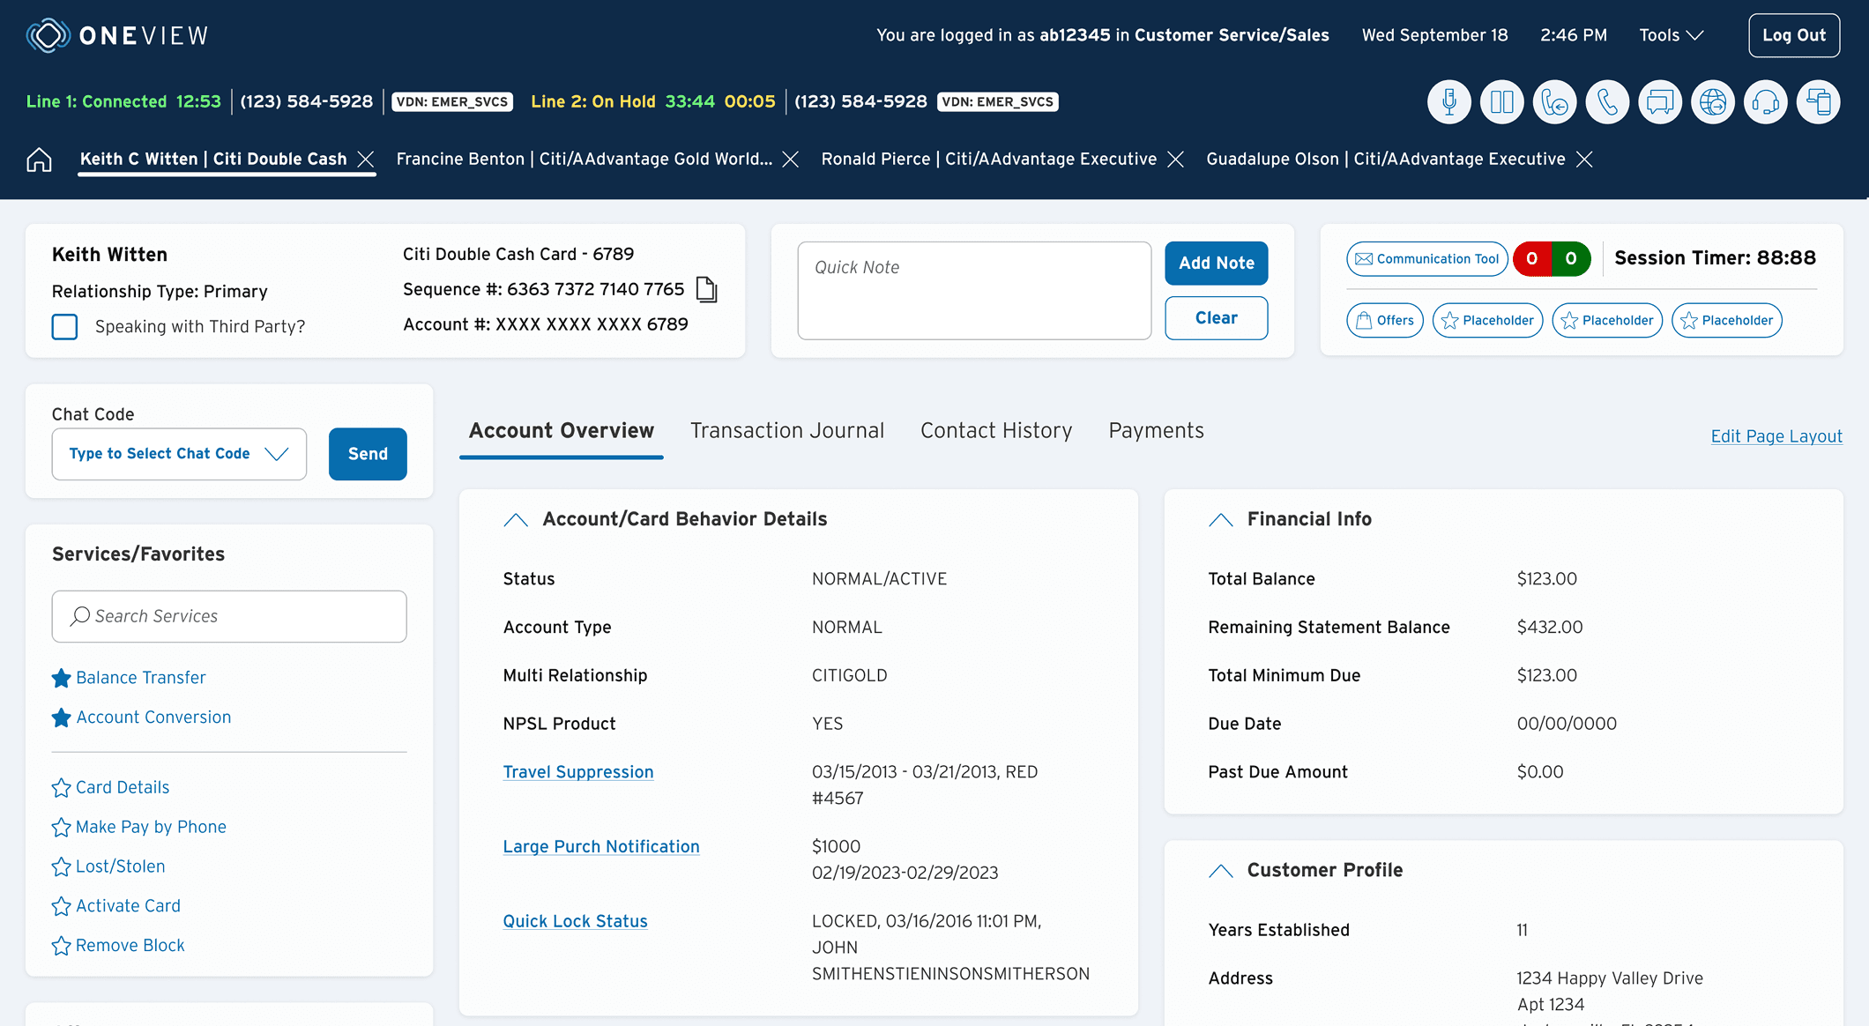Screen dimensions: 1869x1026
Task: Favorite Remove Block star
Action: point(61,946)
